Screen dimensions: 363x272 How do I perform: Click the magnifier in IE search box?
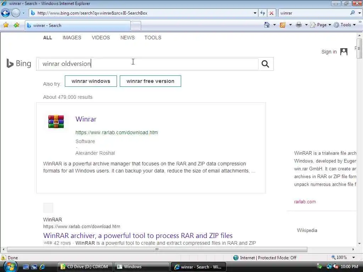coord(352,13)
